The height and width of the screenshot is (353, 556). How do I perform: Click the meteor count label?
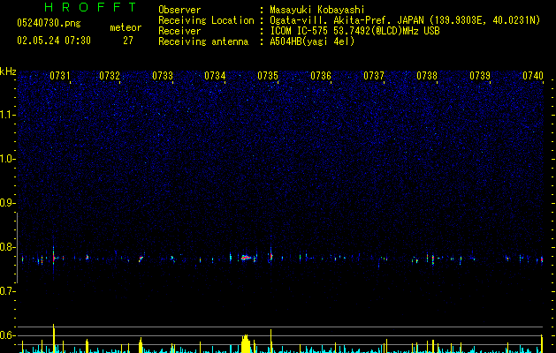click(126, 27)
